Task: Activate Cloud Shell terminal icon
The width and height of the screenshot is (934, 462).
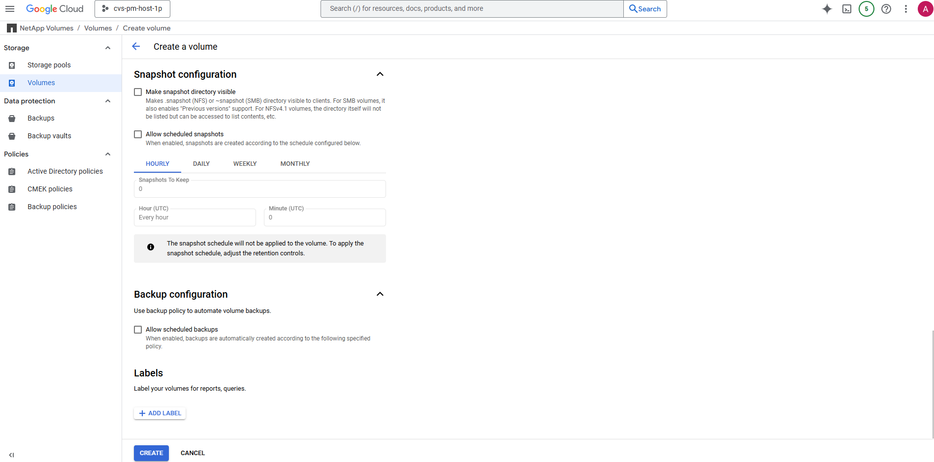Action: tap(847, 9)
